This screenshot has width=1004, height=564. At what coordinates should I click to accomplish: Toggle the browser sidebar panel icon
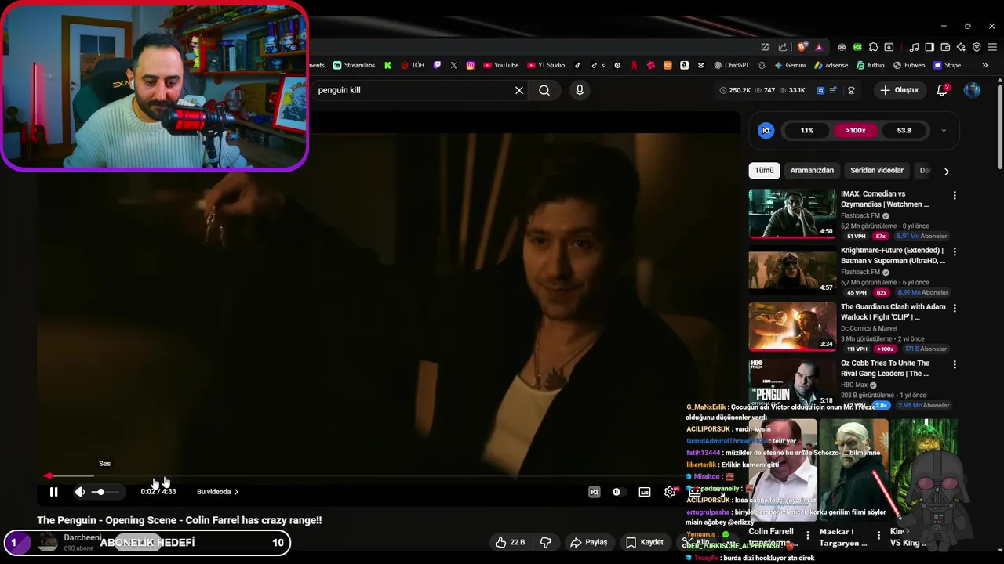929,47
